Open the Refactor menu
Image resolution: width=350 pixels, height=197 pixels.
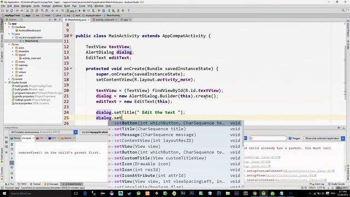[x=57, y=6]
